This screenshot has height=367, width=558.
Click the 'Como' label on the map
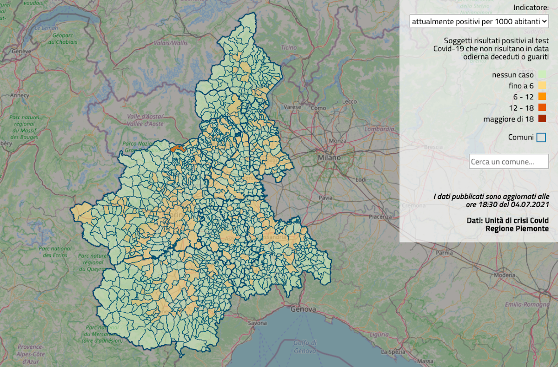(319, 108)
